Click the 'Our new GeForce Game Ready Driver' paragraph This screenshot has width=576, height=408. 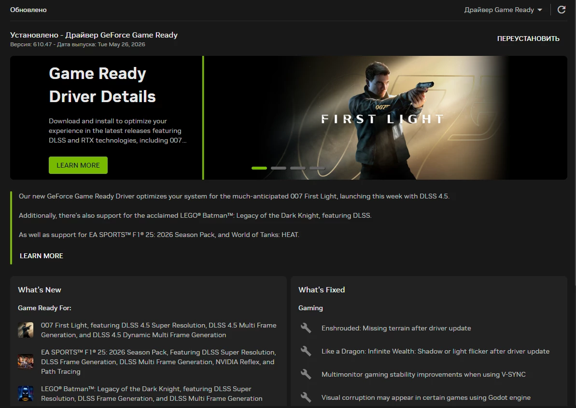[x=234, y=196]
